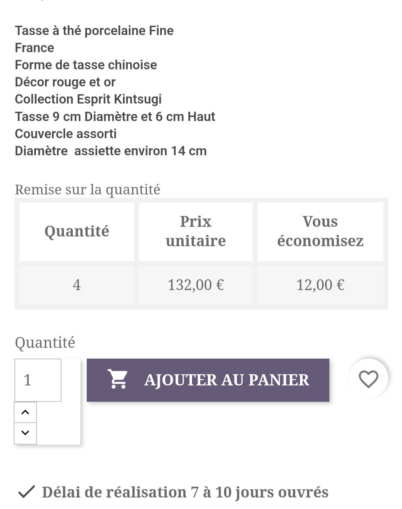Click the Délai de réalisation delivery text

click(x=185, y=492)
